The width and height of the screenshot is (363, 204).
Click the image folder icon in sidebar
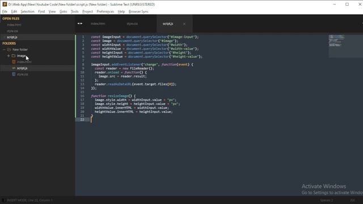pos(14,56)
